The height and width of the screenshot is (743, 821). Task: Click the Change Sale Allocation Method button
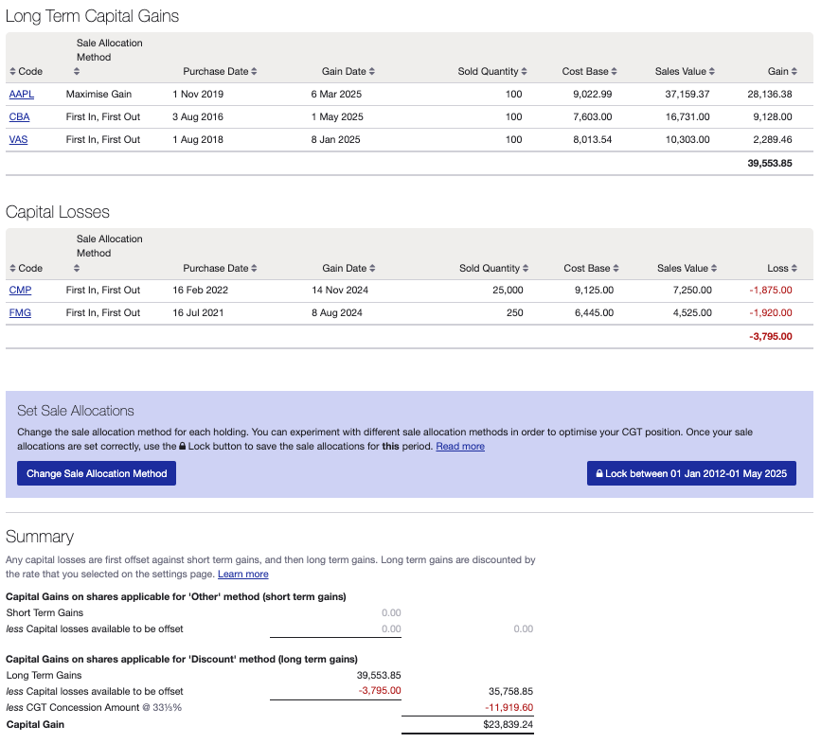point(97,473)
